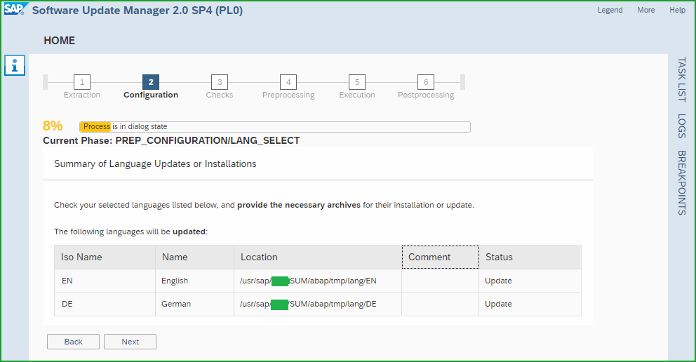Open the information panel icon
The height and width of the screenshot is (362, 696).
(x=15, y=66)
